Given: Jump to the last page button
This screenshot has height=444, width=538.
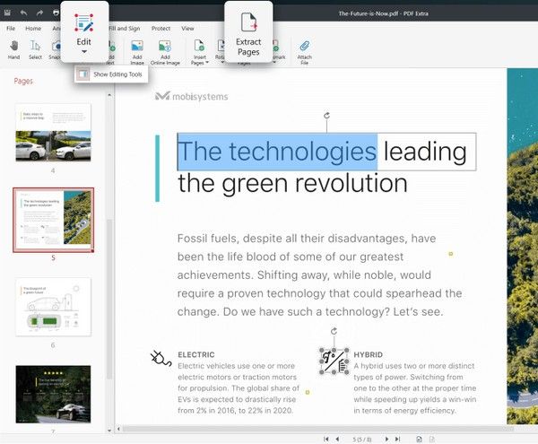Looking at the screenshot, I should (397, 439).
